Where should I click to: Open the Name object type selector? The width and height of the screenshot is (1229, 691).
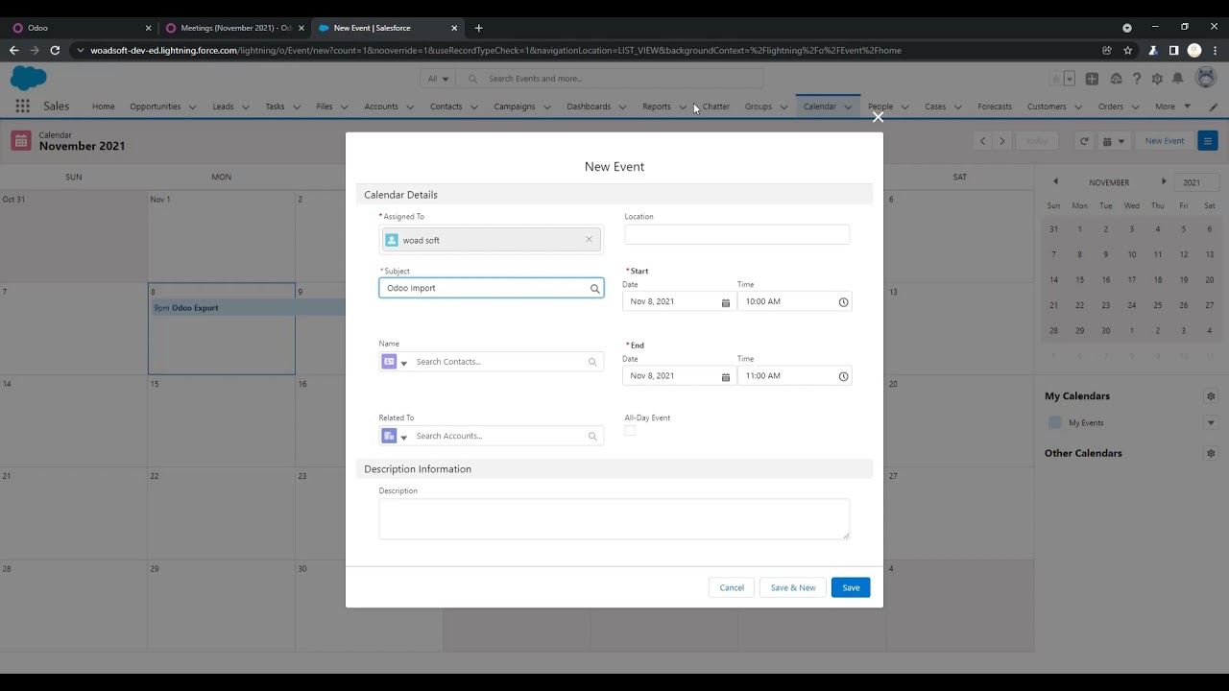click(395, 362)
